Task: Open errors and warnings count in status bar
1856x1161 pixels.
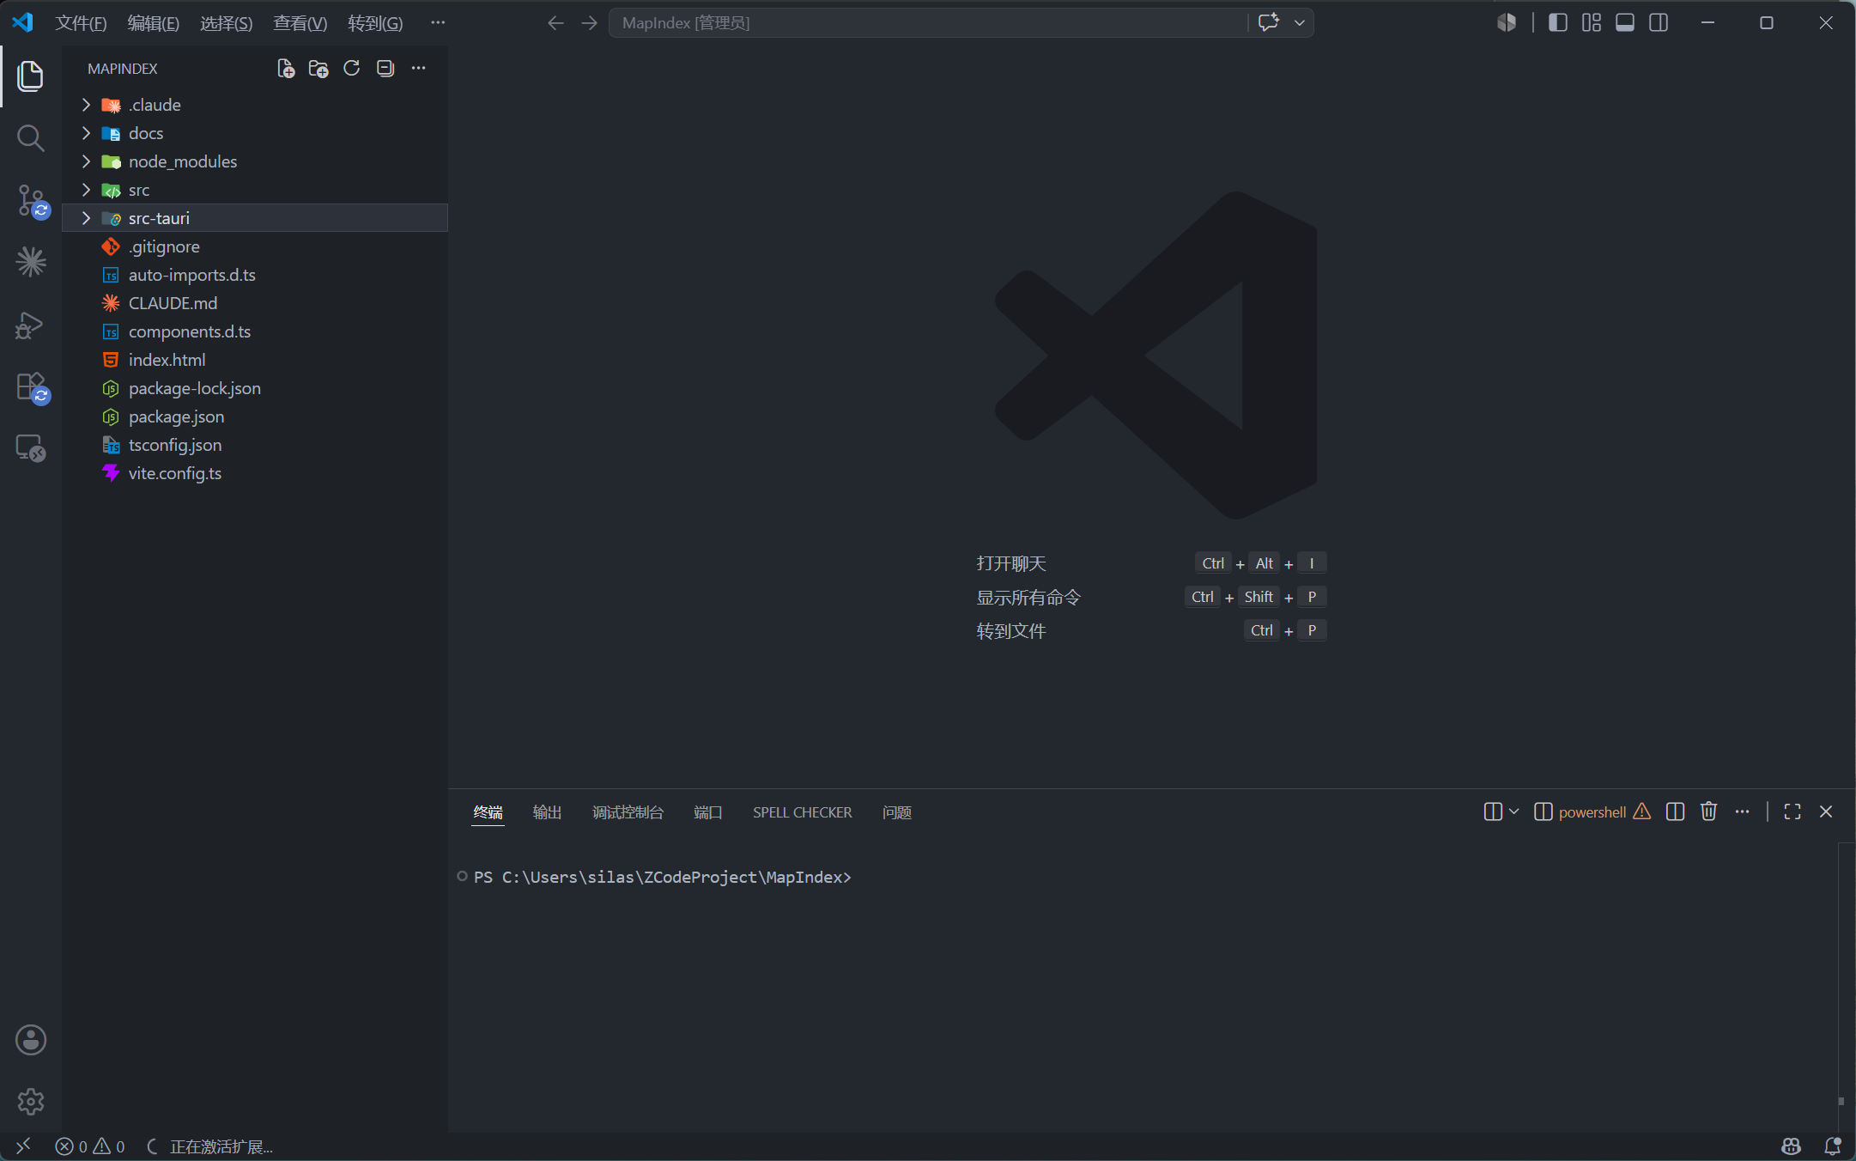Action: coord(90,1146)
